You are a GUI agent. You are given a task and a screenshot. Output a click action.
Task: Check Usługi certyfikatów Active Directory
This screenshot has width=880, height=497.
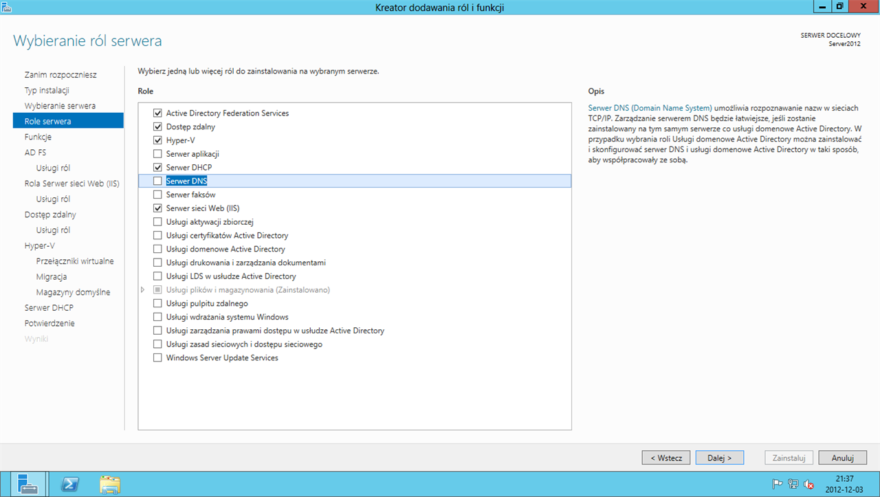point(157,235)
